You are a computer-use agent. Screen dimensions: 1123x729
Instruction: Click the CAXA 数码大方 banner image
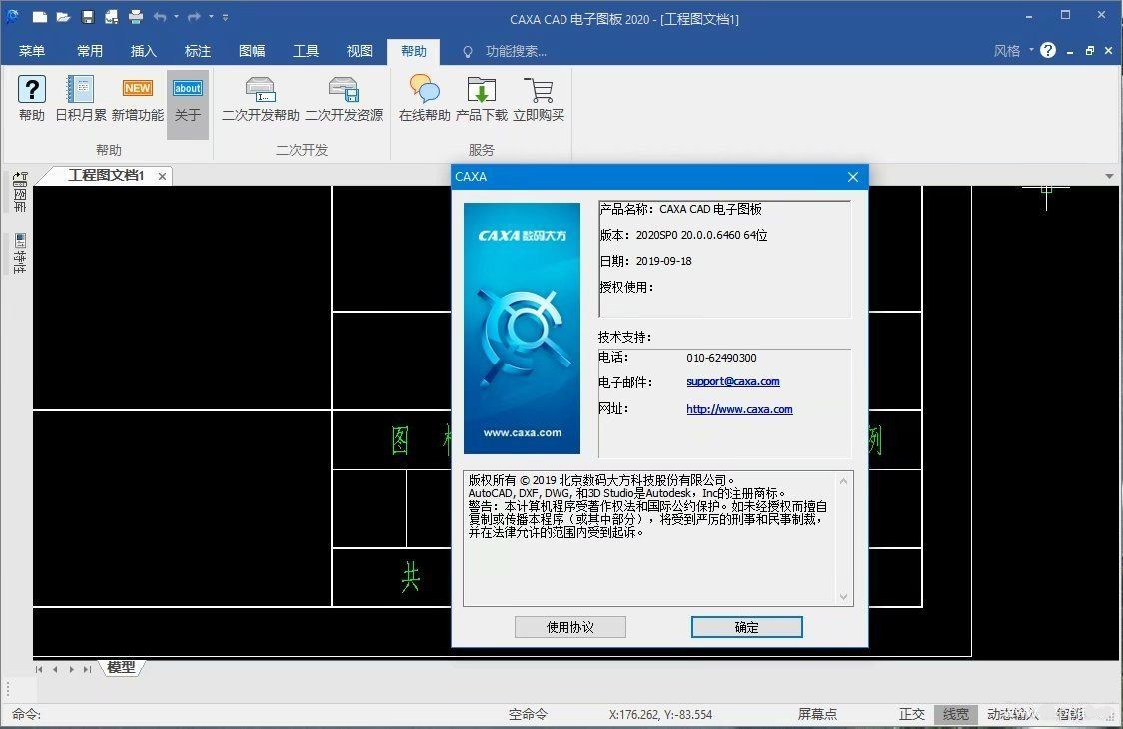pos(523,329)
